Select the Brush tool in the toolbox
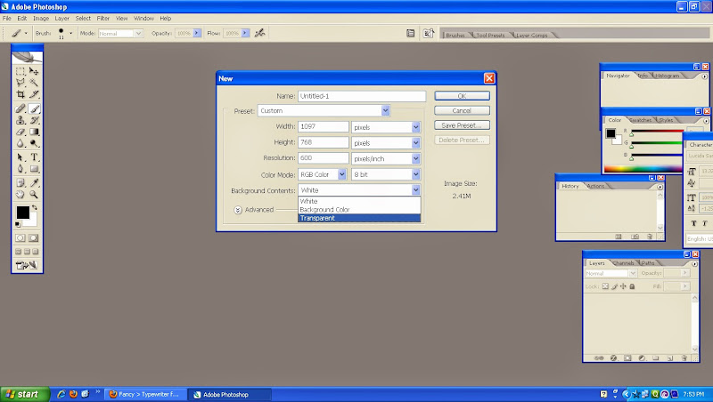This screenshot has width=713, height=402. 34,109
